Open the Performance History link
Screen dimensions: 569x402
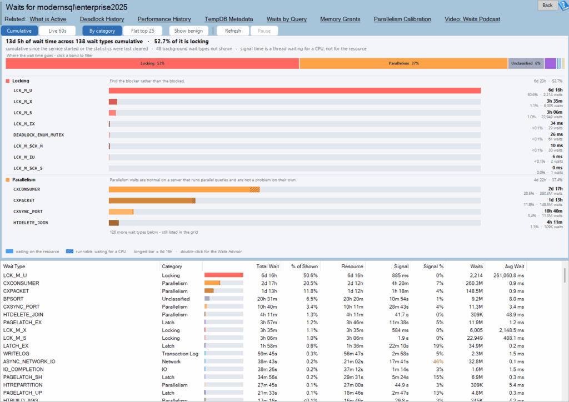(x=164, y=19)
